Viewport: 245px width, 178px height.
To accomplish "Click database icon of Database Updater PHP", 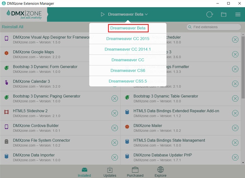I will coord(127,156).
